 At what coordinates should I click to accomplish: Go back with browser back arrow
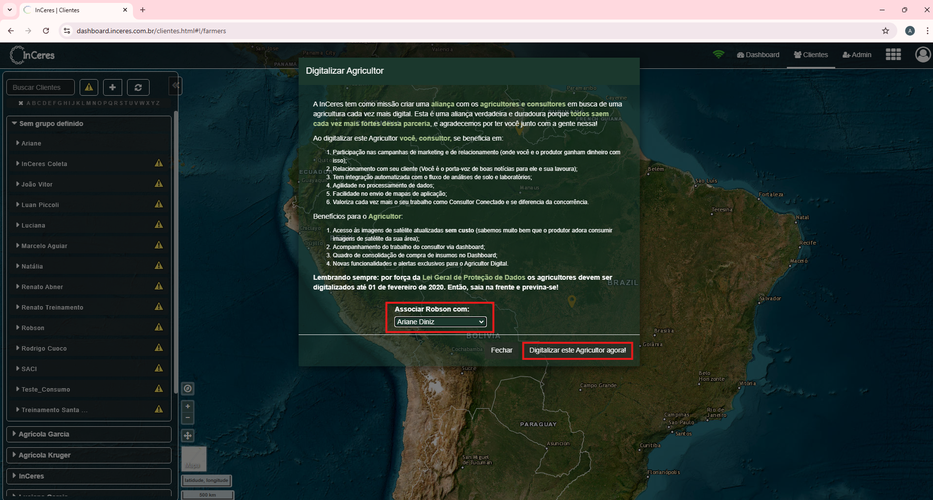tap(11, 31)
